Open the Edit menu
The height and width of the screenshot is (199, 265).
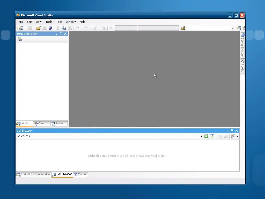(29, 22)
